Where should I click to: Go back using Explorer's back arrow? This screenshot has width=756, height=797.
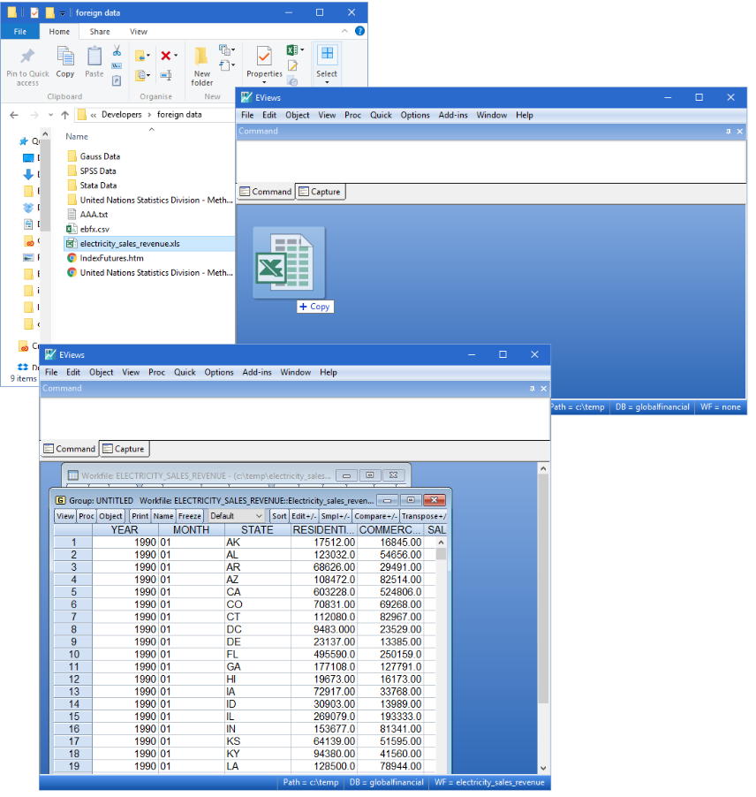coord(14,115)
